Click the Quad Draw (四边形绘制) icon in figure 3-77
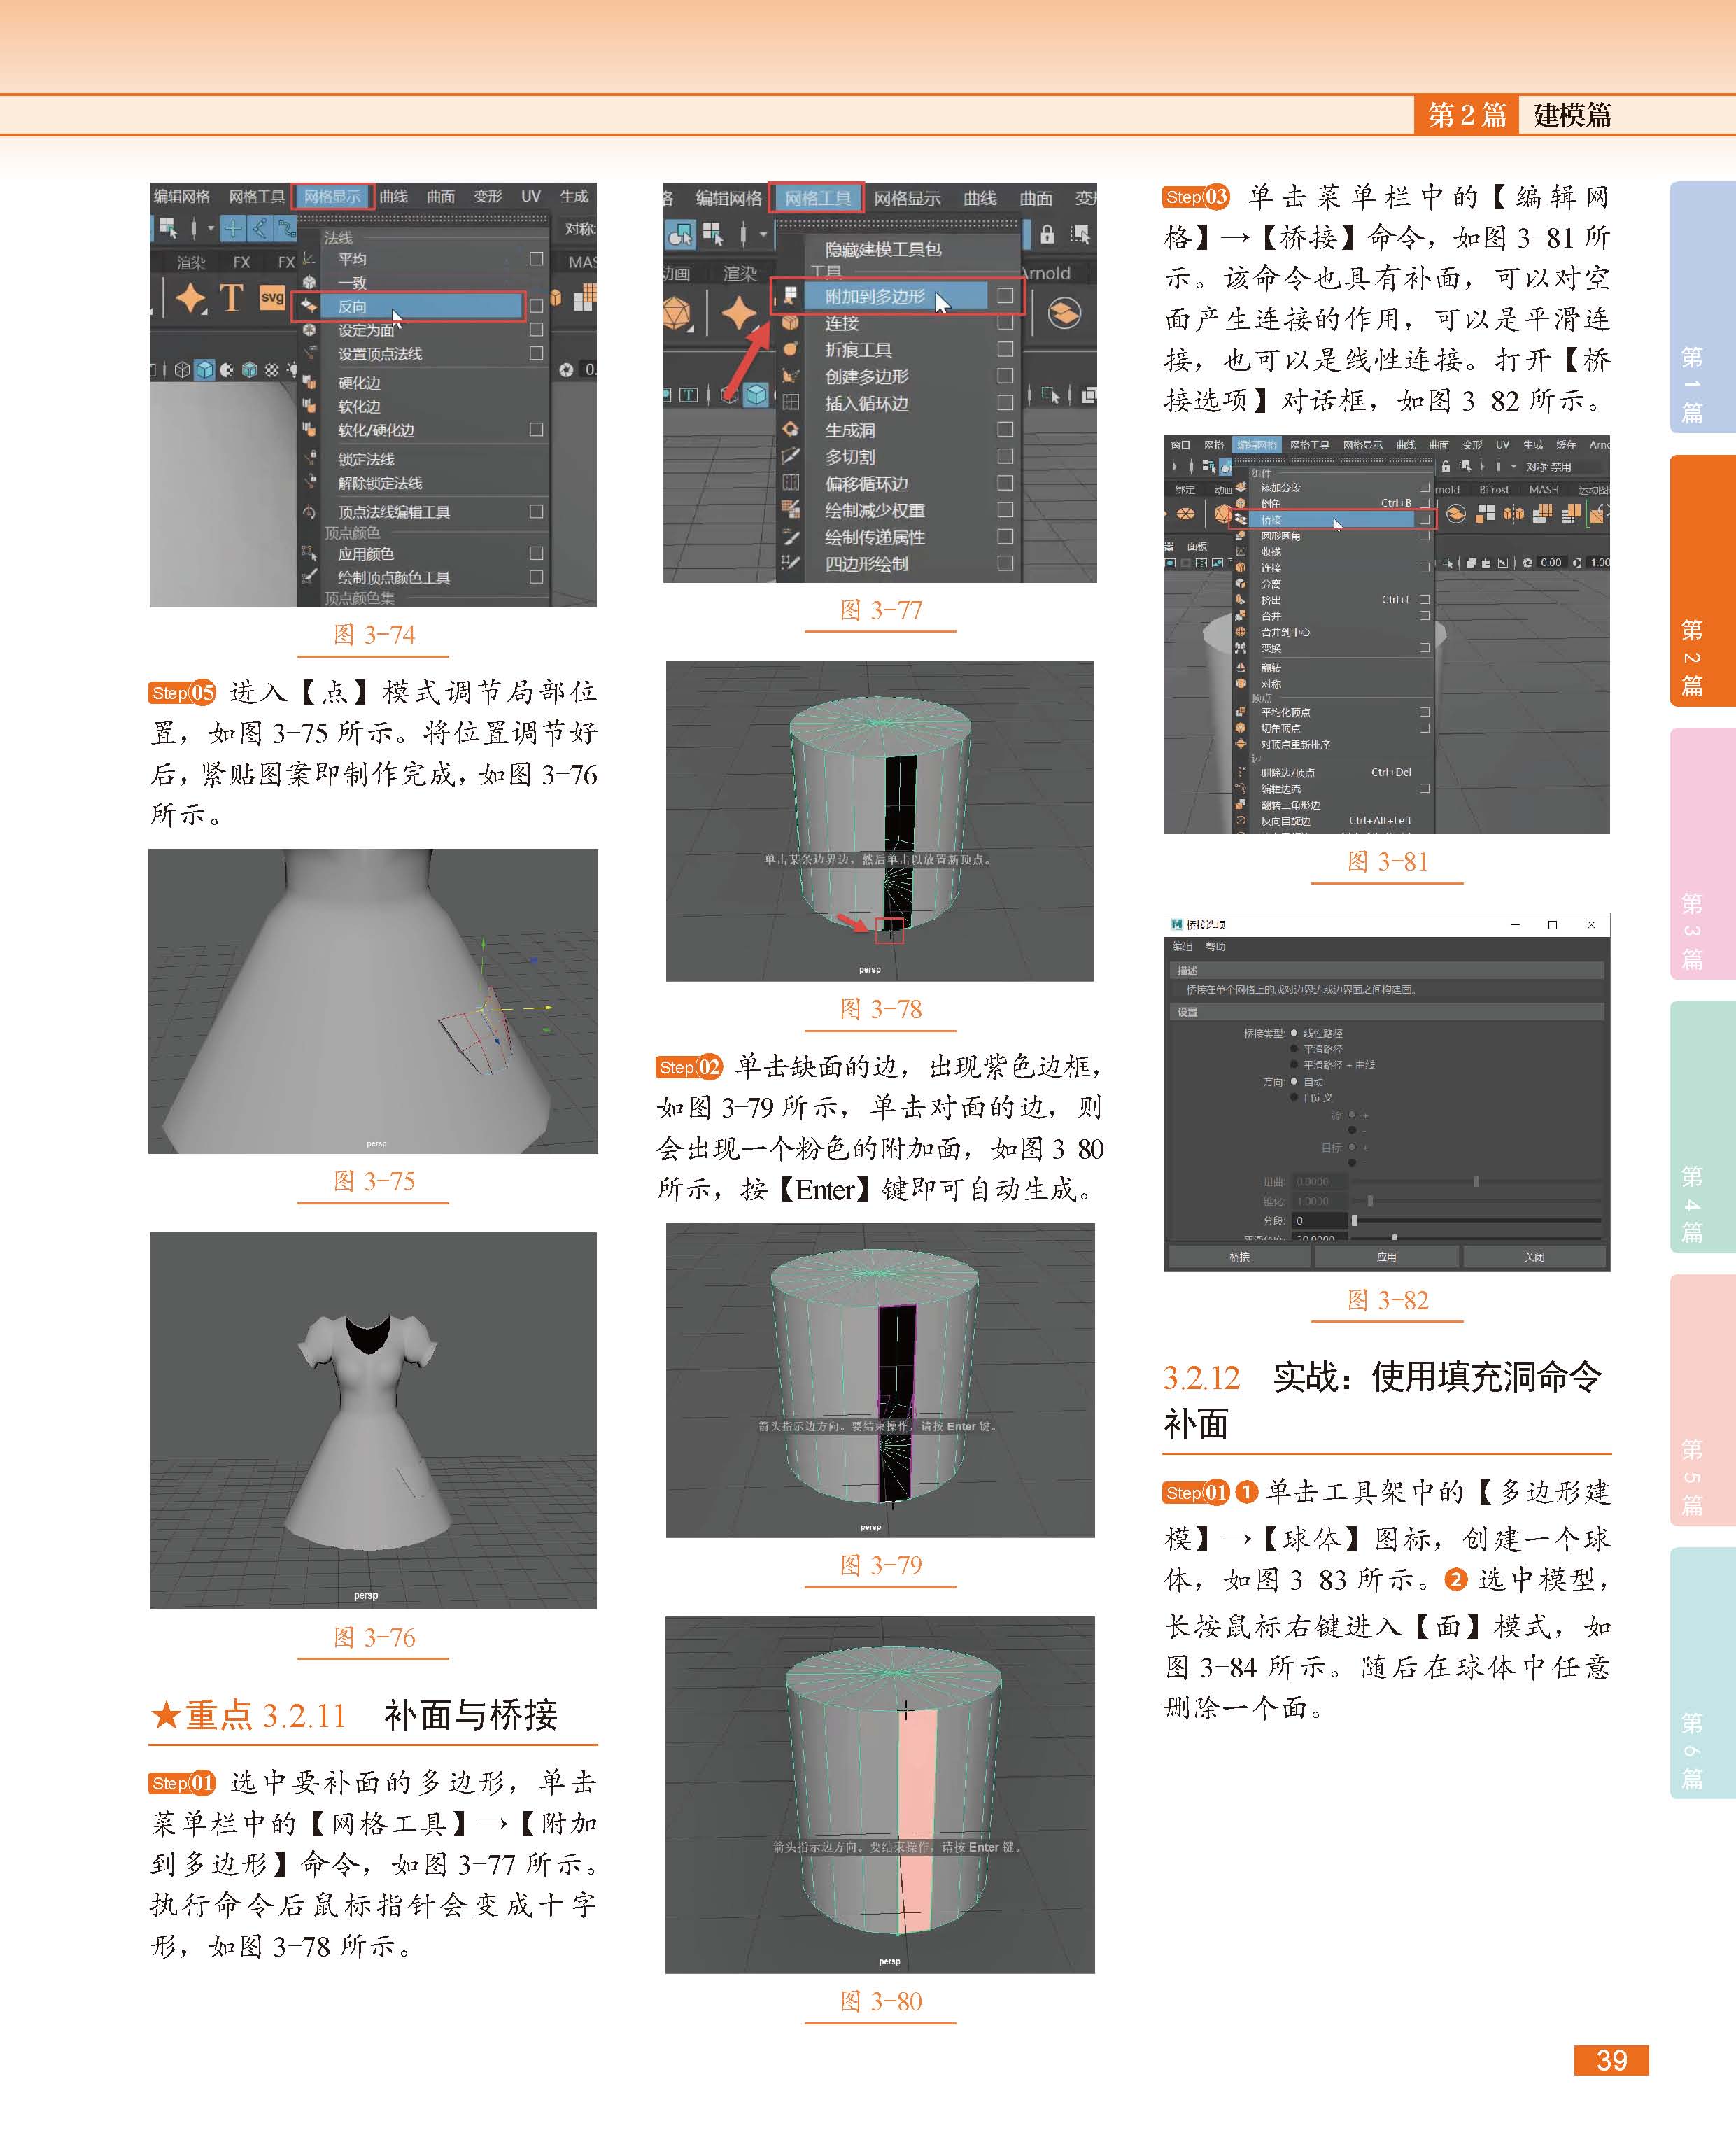1736x2149 pixels. point(790,563)
